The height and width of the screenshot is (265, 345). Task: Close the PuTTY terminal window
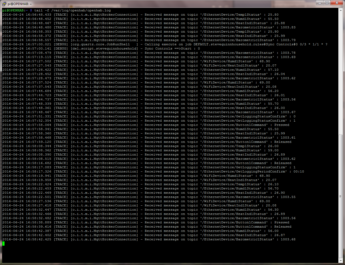pos(337,3)
